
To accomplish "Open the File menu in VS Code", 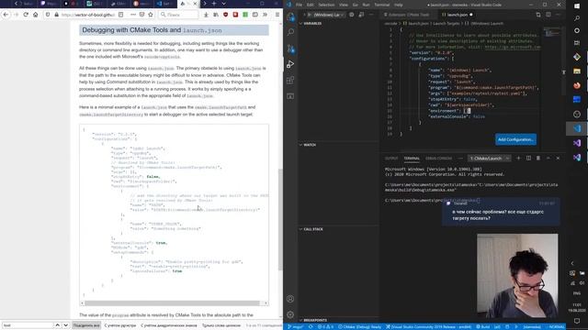I will click(x=299, y=5).
